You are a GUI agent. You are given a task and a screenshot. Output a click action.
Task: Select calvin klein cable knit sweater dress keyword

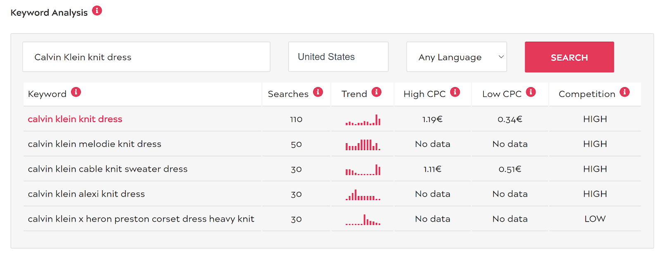[108, 169]
